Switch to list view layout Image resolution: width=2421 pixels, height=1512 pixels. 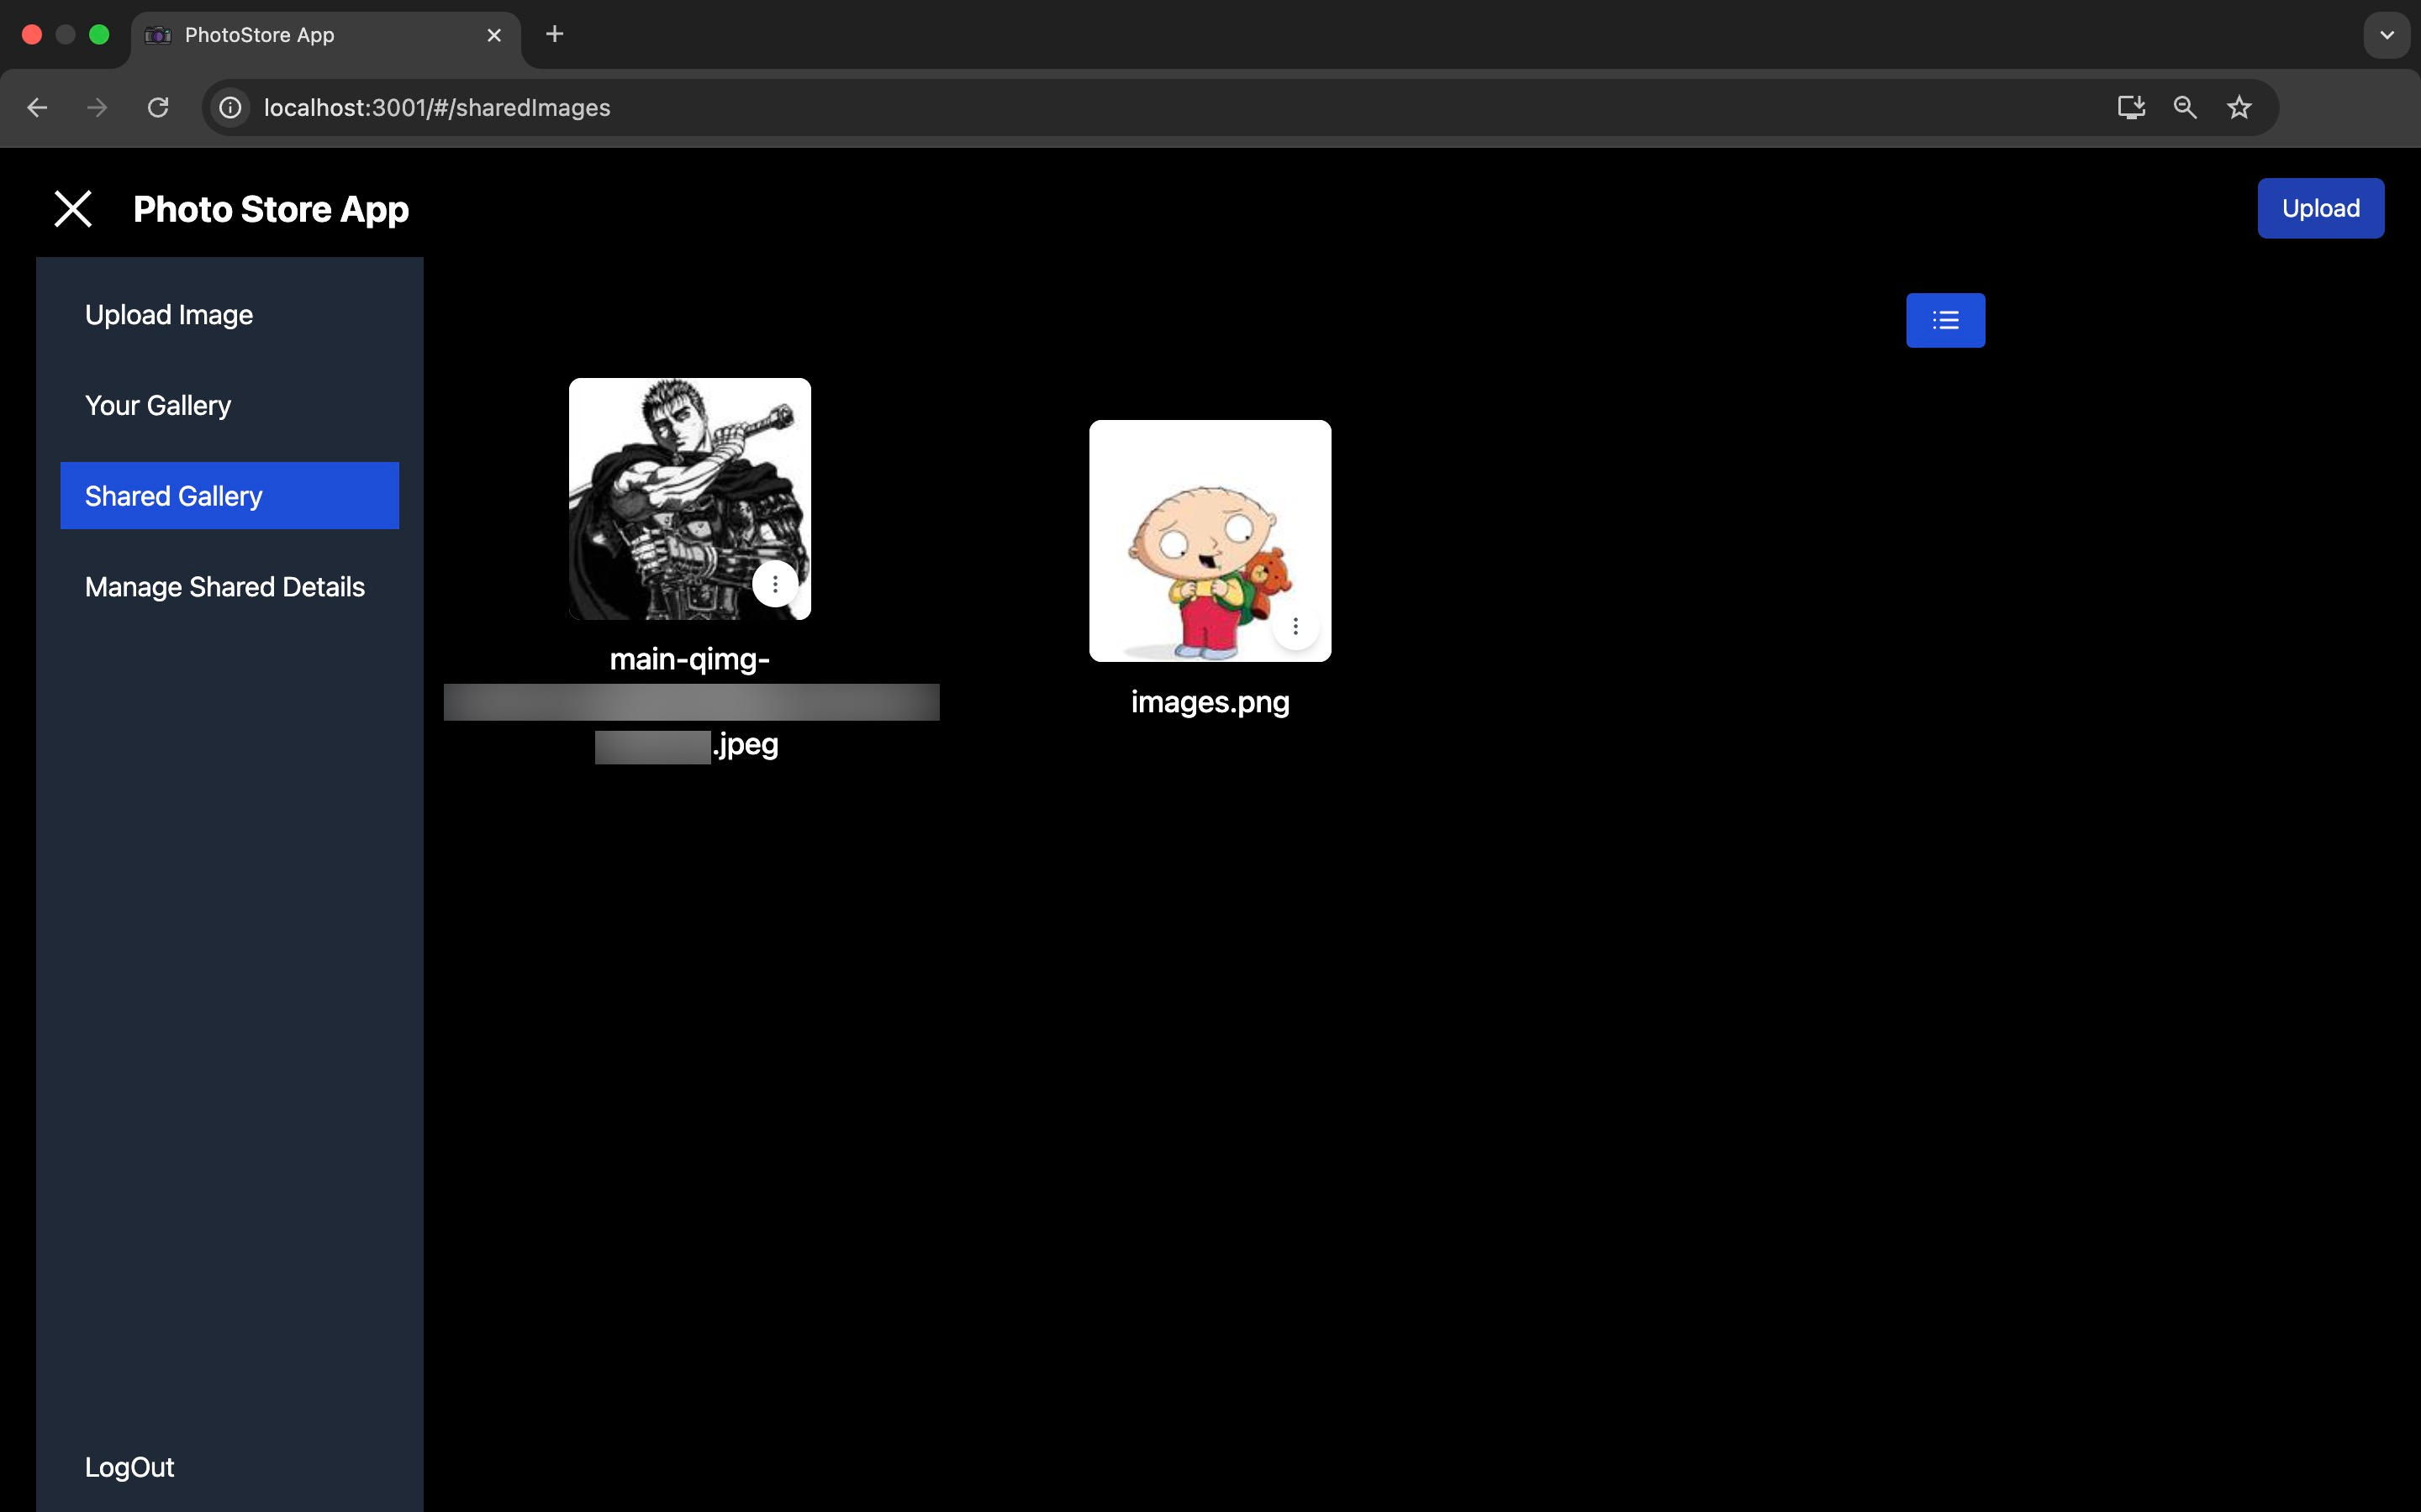click(1945, 320)
